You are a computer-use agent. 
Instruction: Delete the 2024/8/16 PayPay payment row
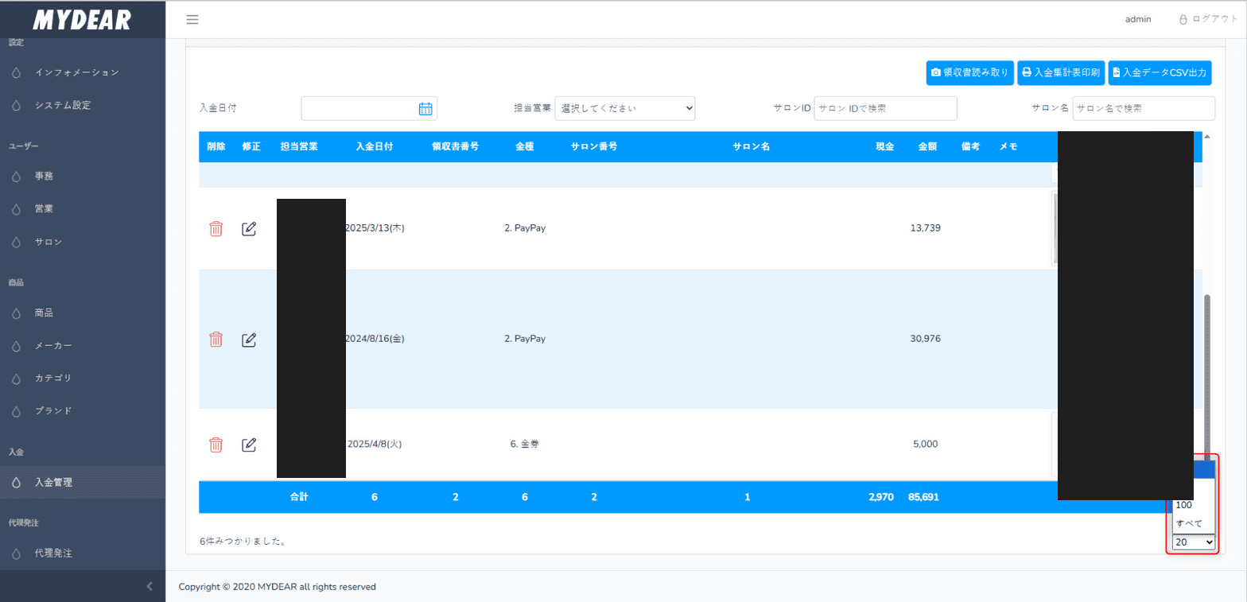[216, 340]
